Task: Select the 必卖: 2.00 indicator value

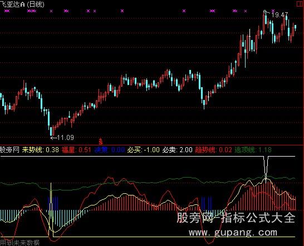Action: click(177, 150)
